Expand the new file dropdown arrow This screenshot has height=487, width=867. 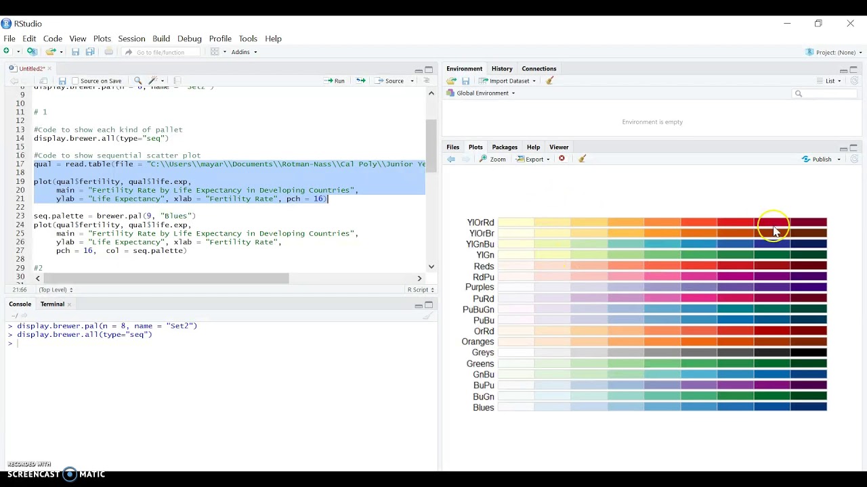18,52
